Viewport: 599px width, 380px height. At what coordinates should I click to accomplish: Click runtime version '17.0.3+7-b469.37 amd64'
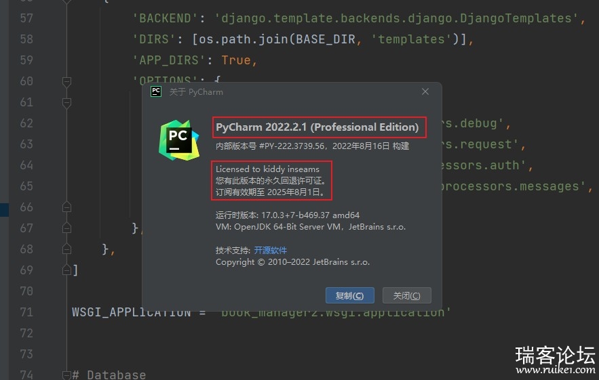[310, 215]
